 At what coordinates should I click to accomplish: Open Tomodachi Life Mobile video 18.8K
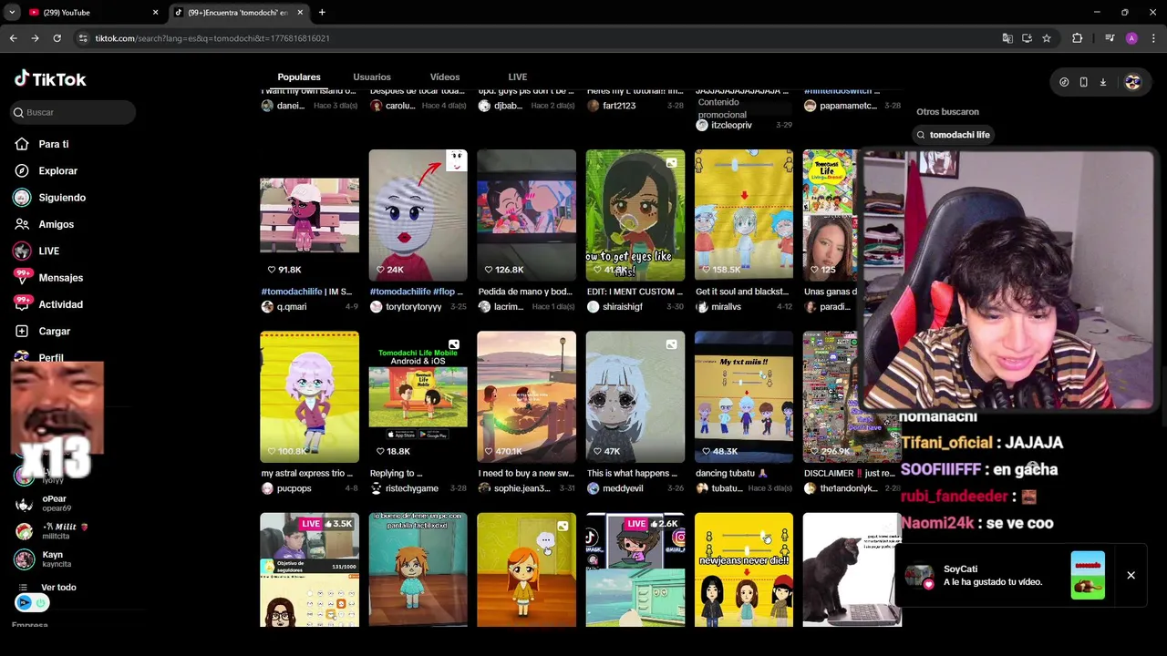418,396
